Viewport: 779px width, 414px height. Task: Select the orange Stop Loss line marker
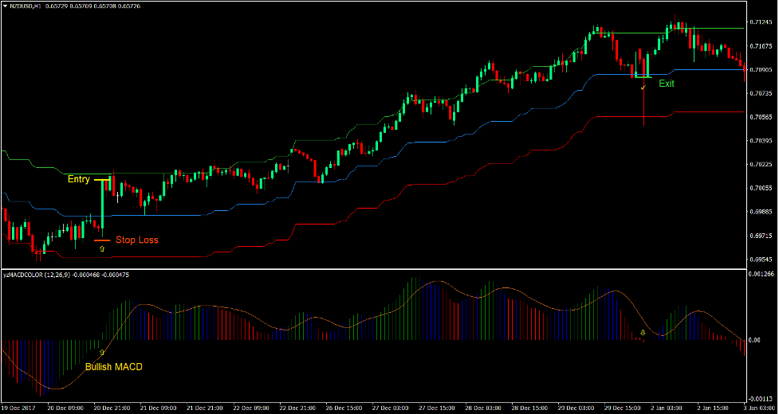coord(101,240)
